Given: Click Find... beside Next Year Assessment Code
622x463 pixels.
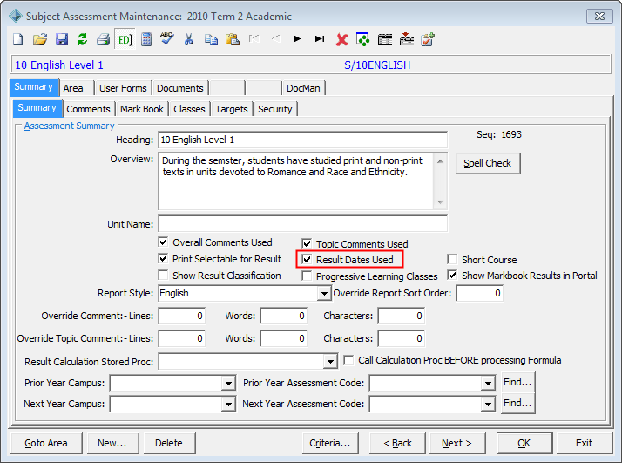Looking at the screenshot, I should point(517,404).
